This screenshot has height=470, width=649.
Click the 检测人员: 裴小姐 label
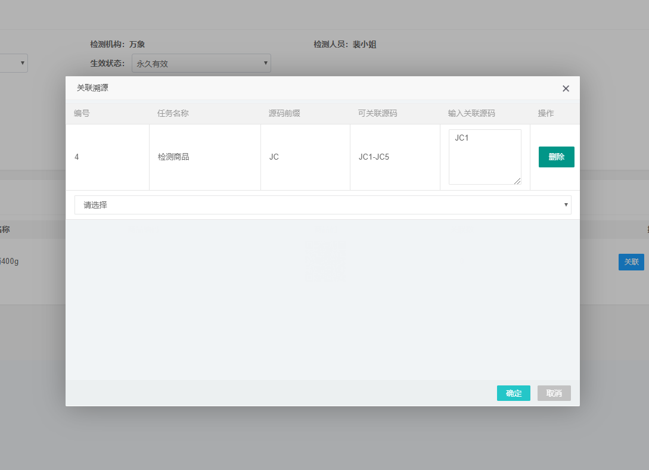(x=344, y=44)
